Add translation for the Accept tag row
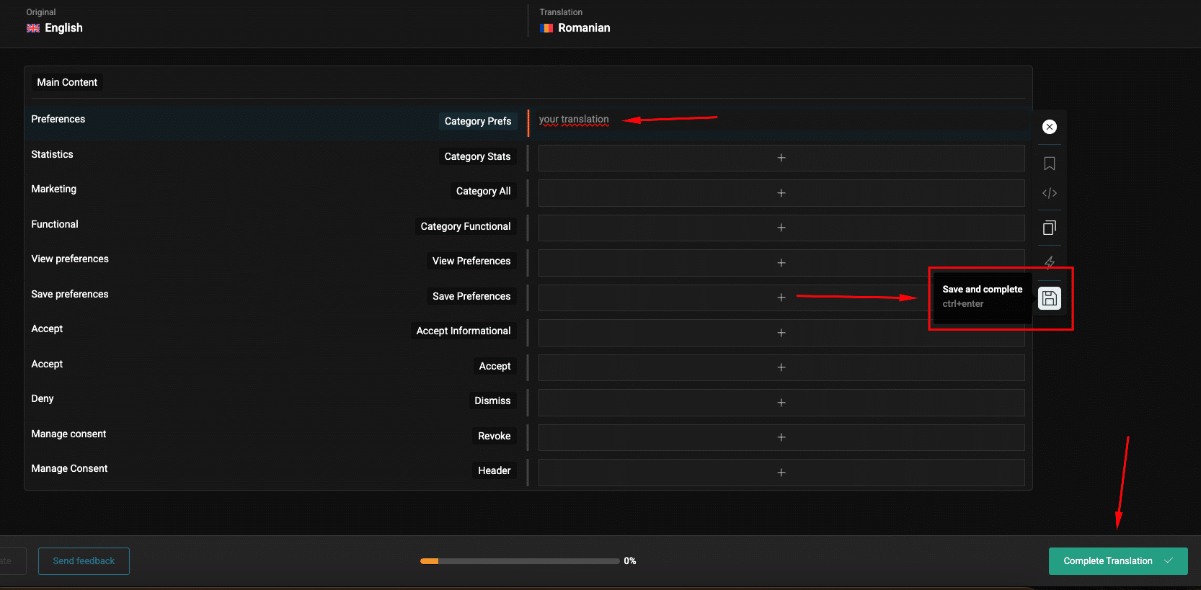1201x590 pixels. tap(781, 367)
